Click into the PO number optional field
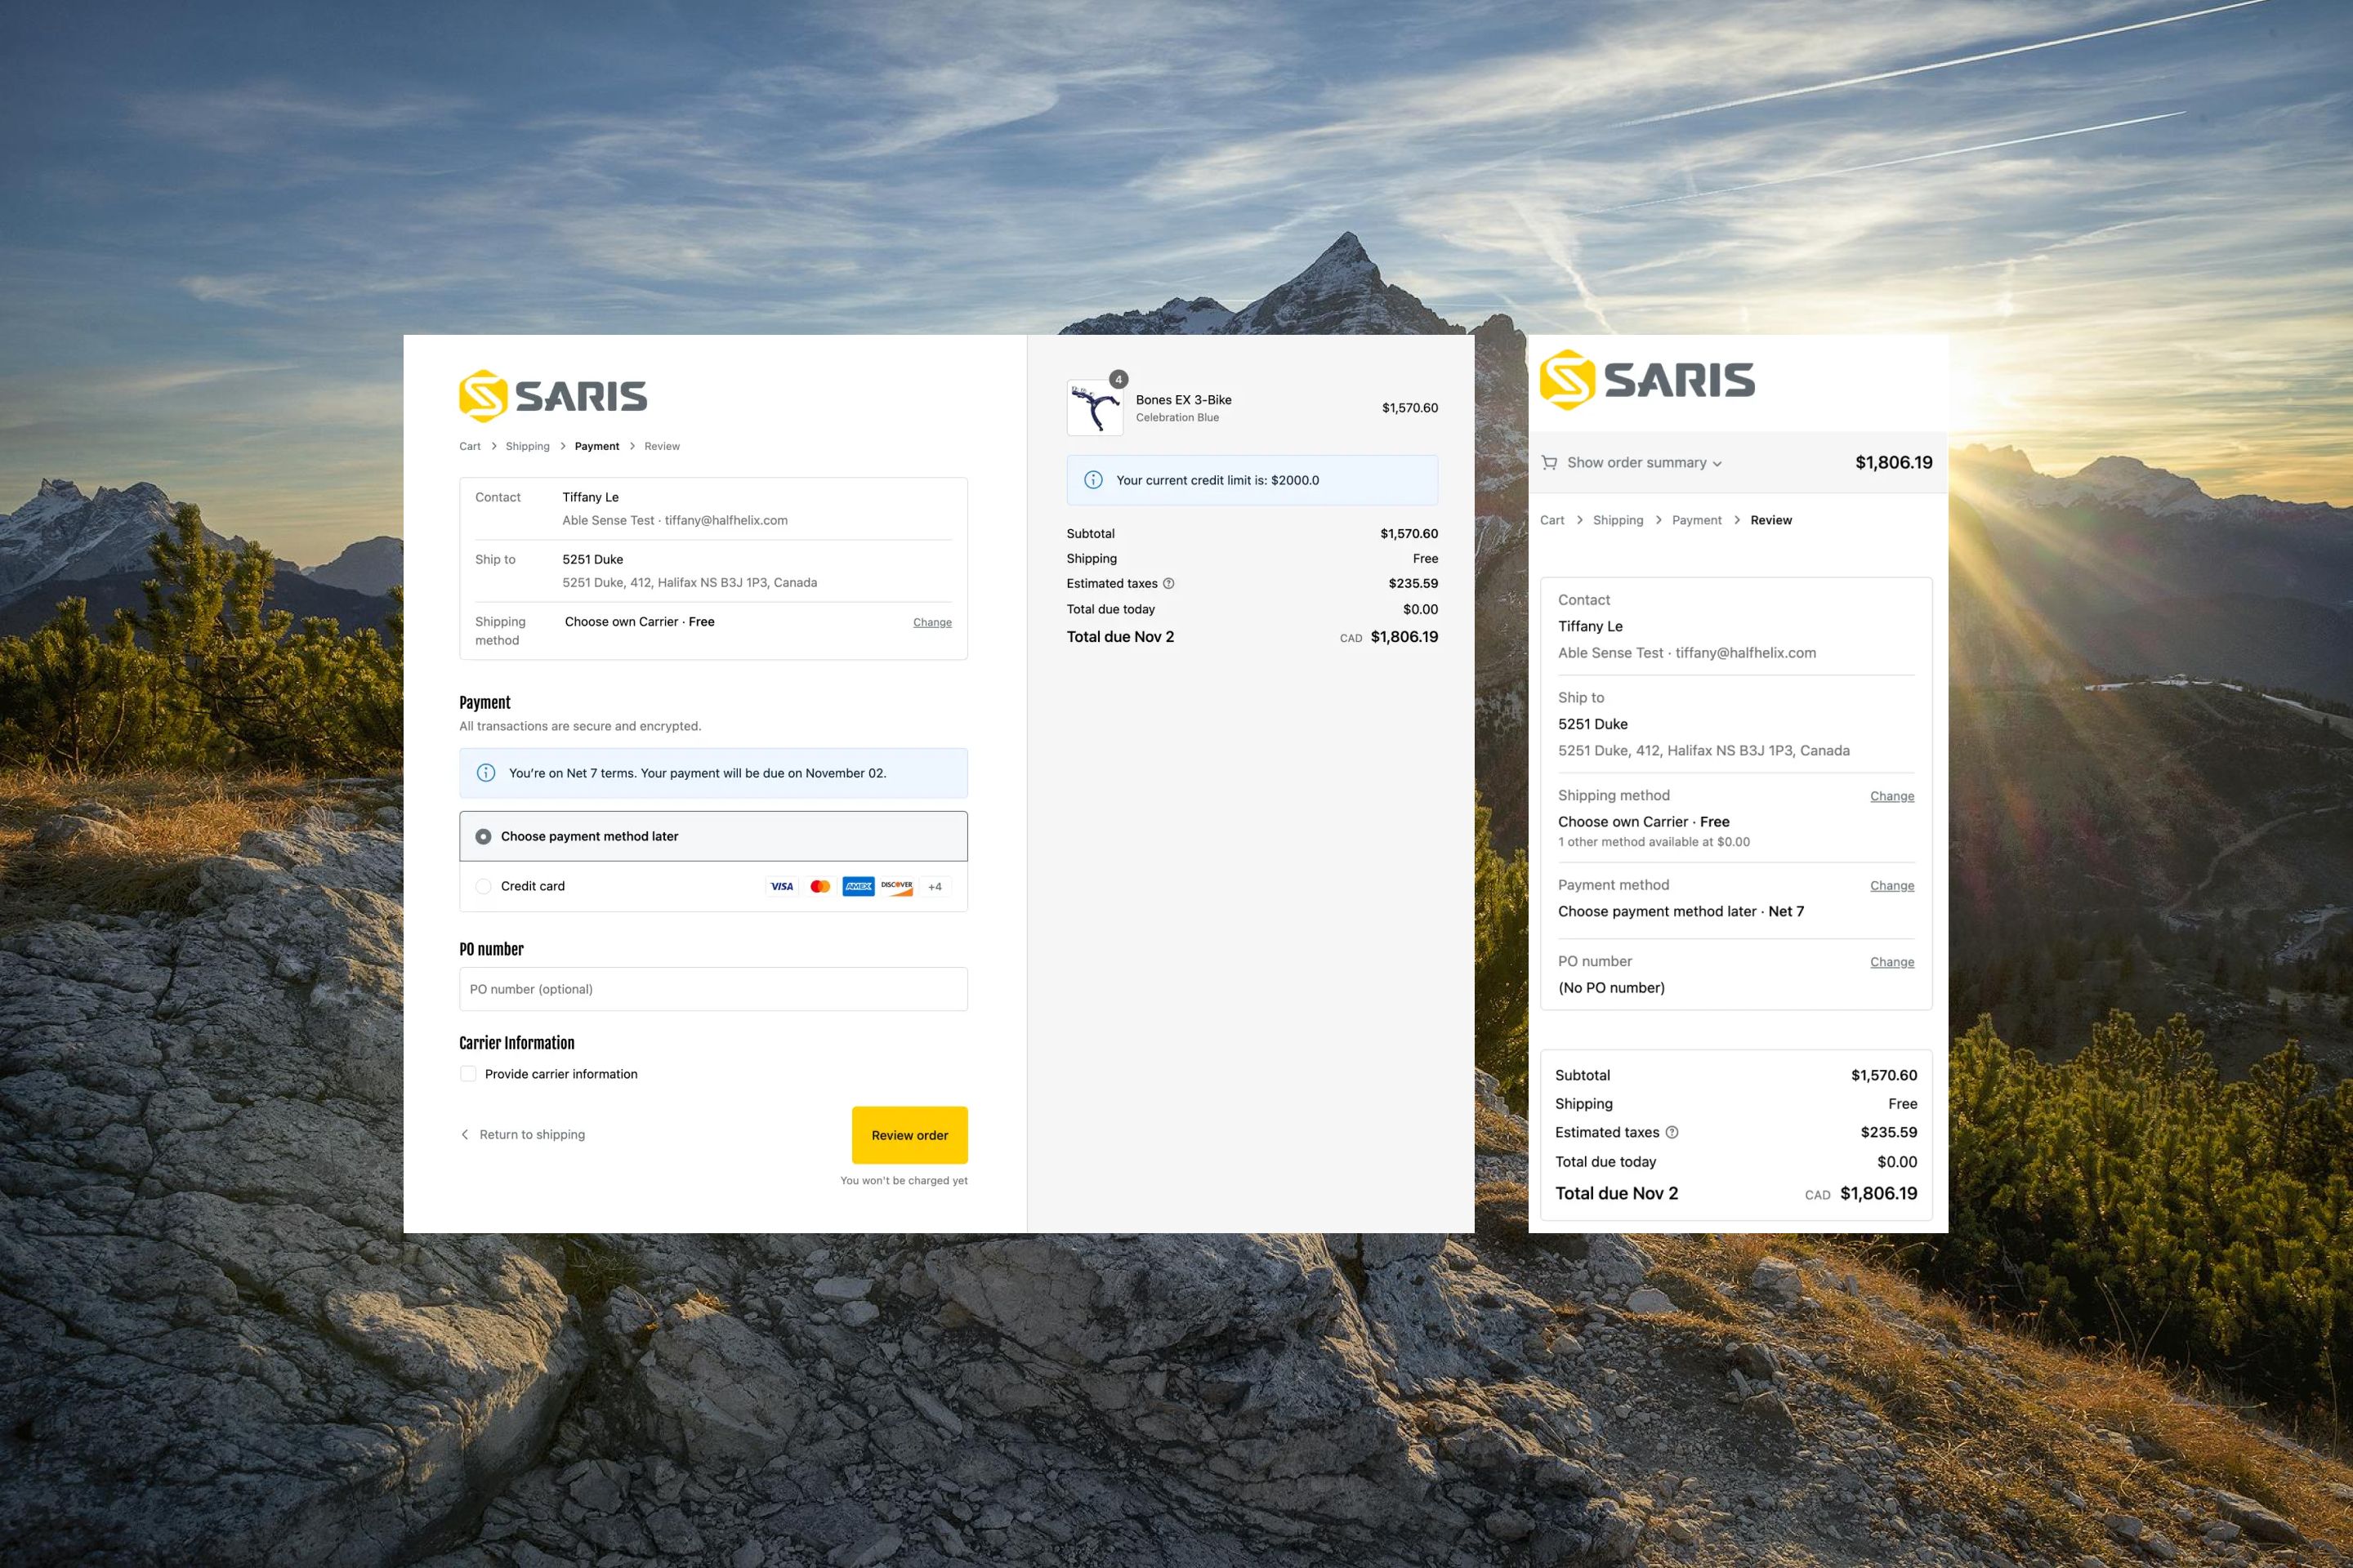2353x1568 pixels. 712,989
